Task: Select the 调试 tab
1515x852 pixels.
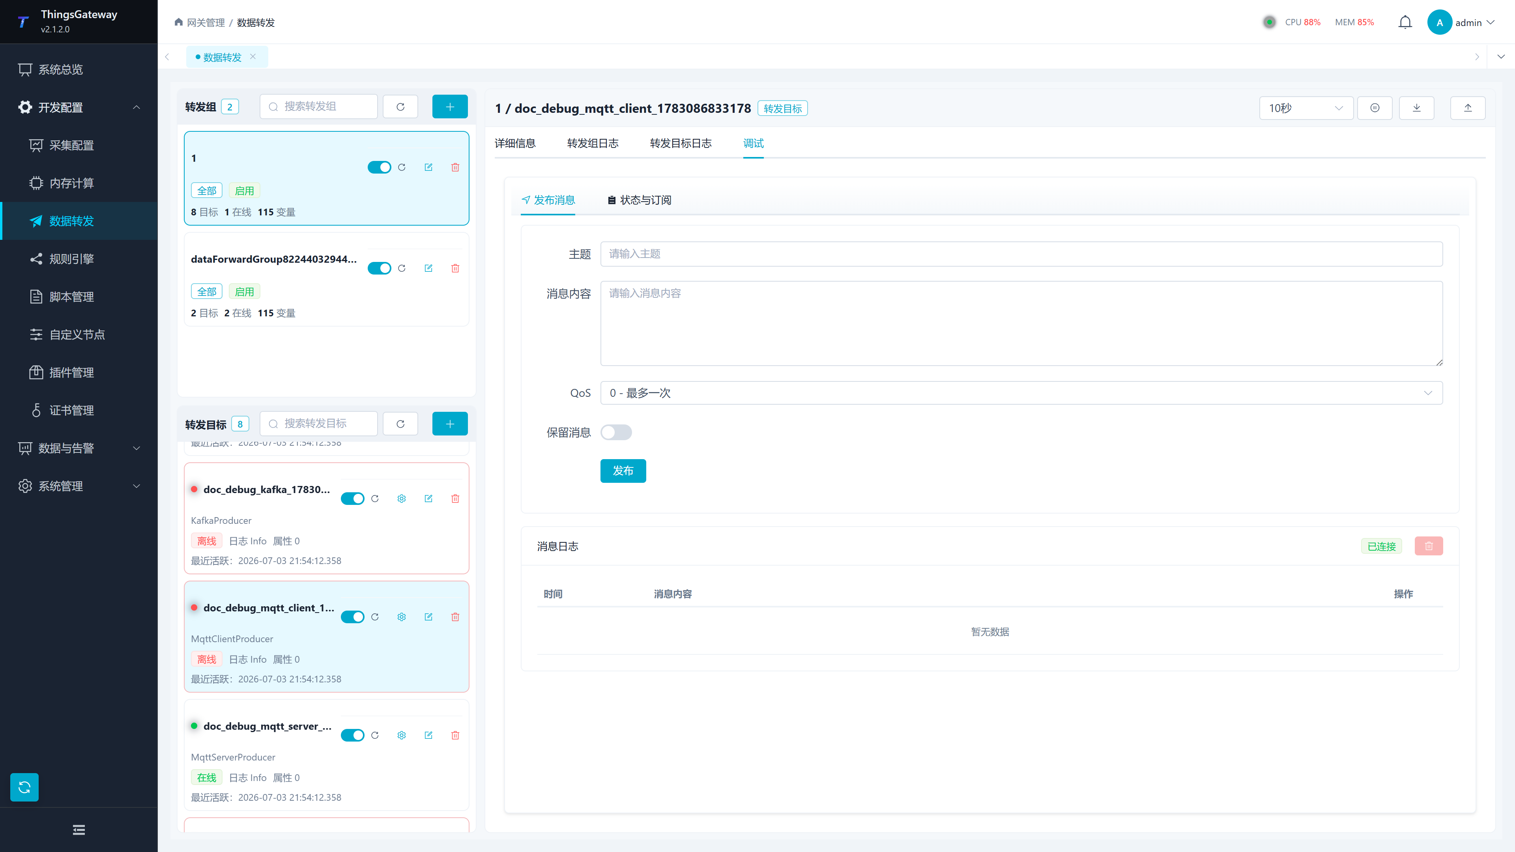Action: 754,143
